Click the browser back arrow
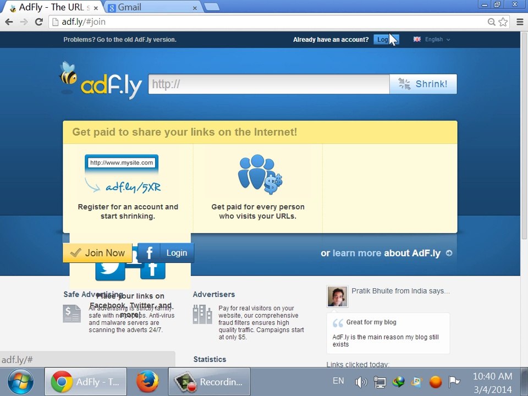Screen dimensions: 528x396 9,22
